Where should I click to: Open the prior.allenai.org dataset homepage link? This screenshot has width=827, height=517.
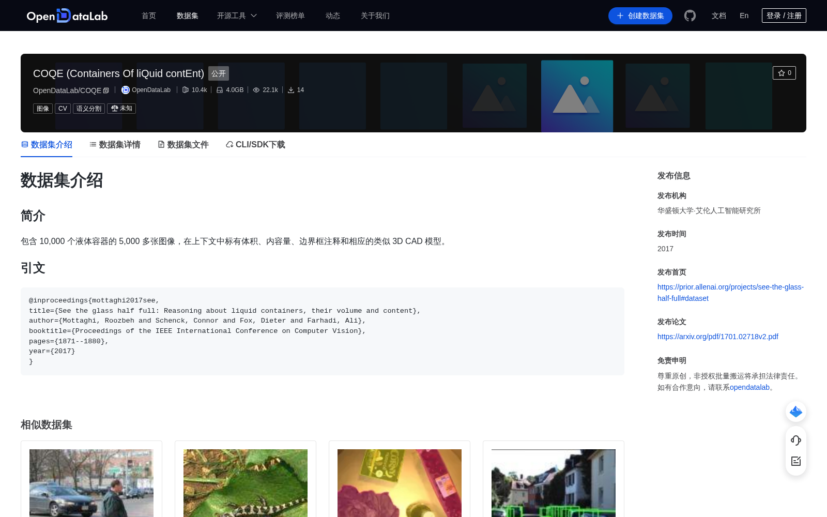click(x=730, y=293)
